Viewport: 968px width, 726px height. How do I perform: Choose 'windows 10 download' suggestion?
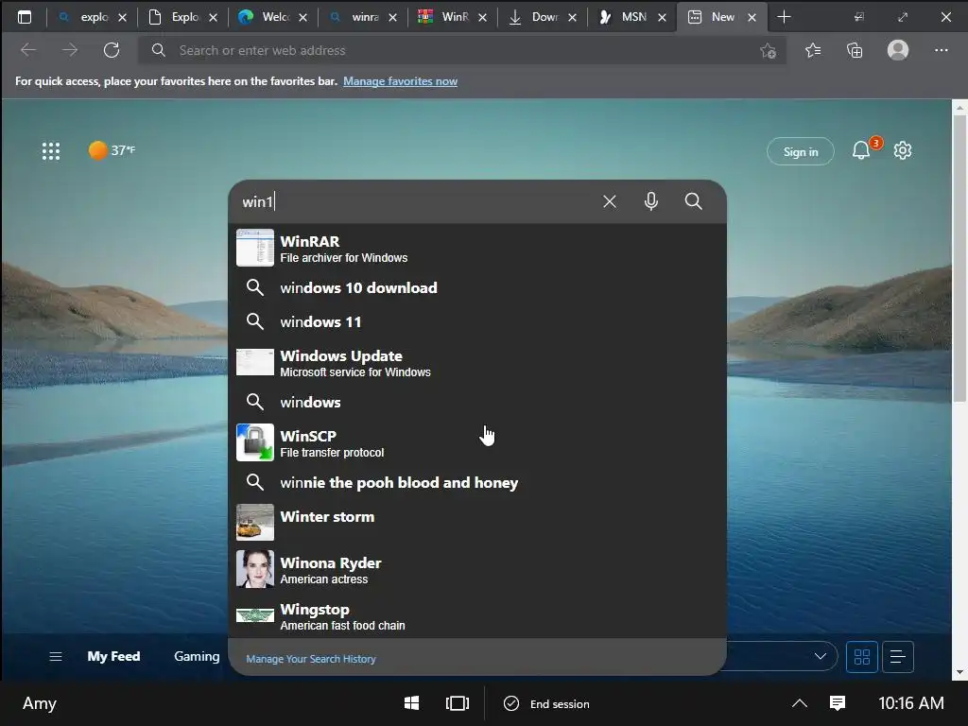pyautogui.click(x=477, y=287)
